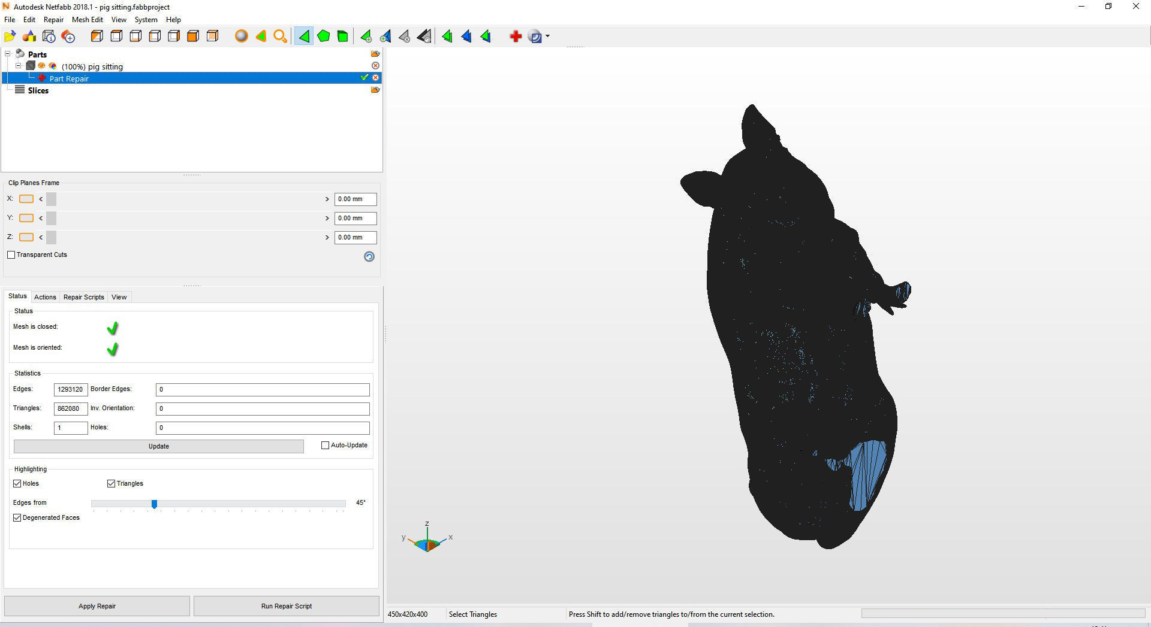This screenshot has width=1151, height=627.
Task: Toggle the Y clip plane button
Action: point(26,218)
